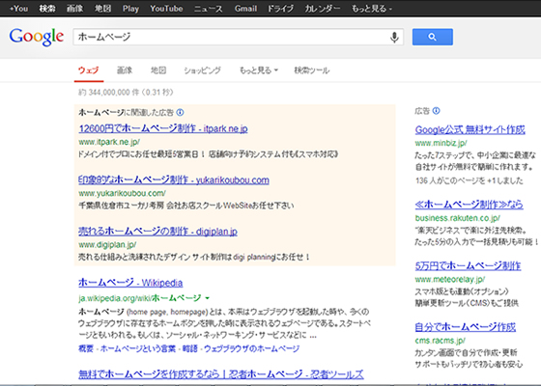
Task: Open sidebar ad 5万円でホームページ制作
Action: (x=468, y=265)
